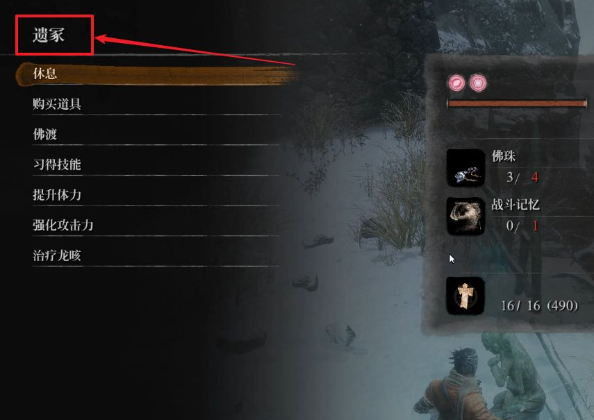594x420 pixels.
Task: Choose the 强化攻击力 option
Action: [156, 225]
